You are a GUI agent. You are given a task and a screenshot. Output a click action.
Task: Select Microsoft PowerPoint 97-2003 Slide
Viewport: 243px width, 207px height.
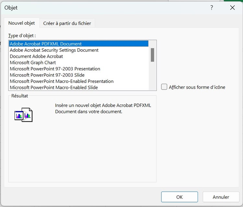coord(79,75)
